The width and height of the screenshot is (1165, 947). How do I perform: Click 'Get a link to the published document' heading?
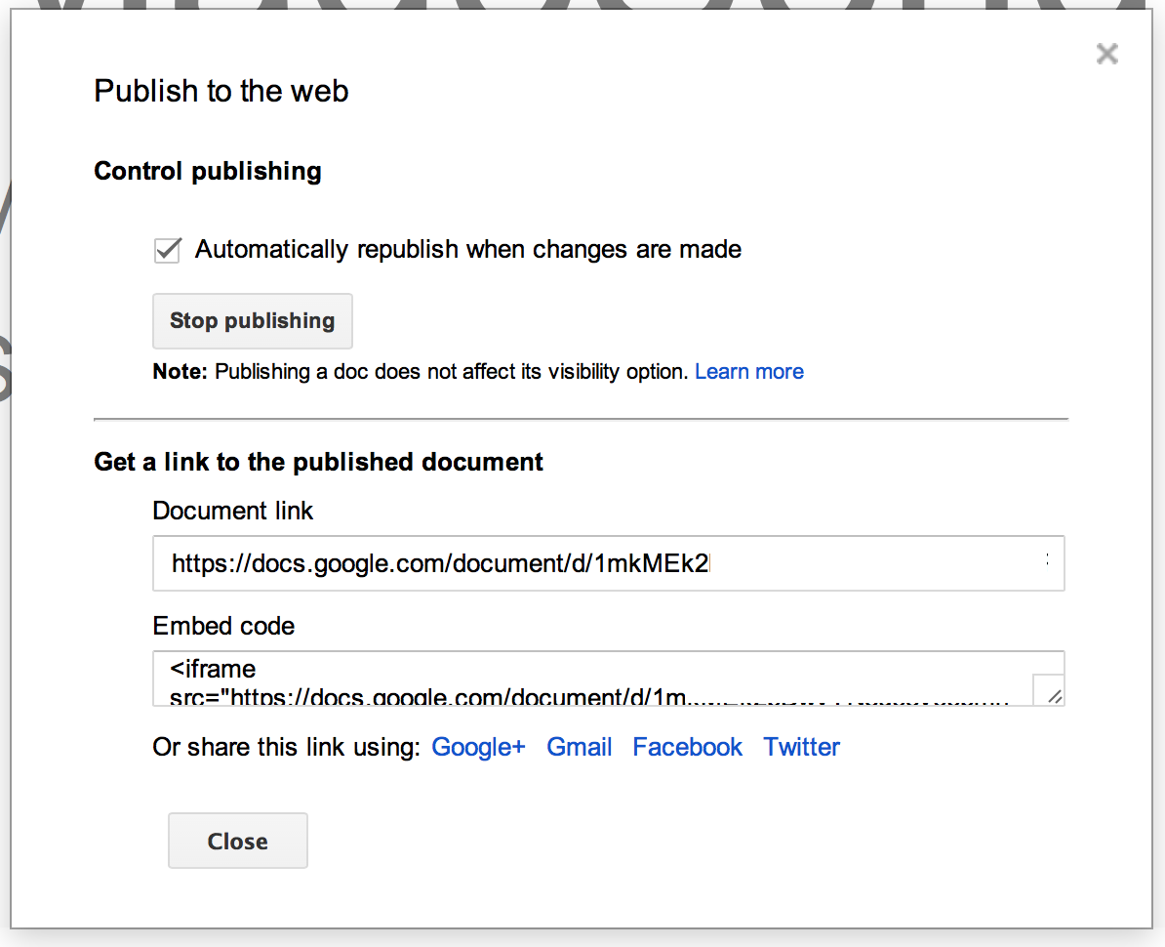click(x=319, y=463)
